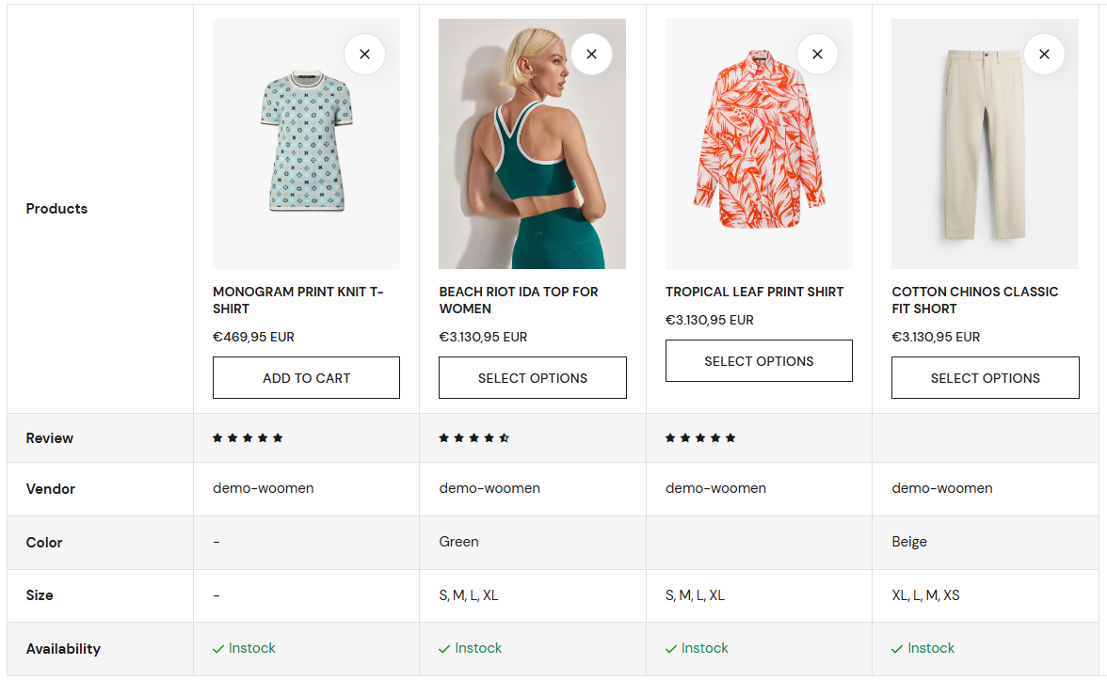Remove Cotton Chinos Classic Fit Short
The height and width of the screenshot is (681, 1107).
point(1044,55)
